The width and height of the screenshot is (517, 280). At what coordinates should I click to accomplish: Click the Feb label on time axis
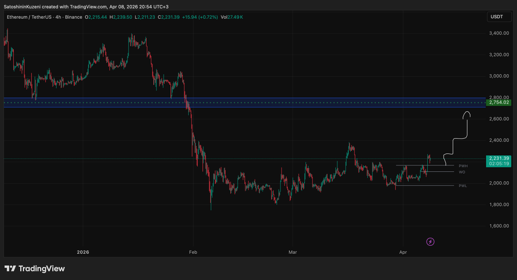pyautogui.click(x=193, y=252)
